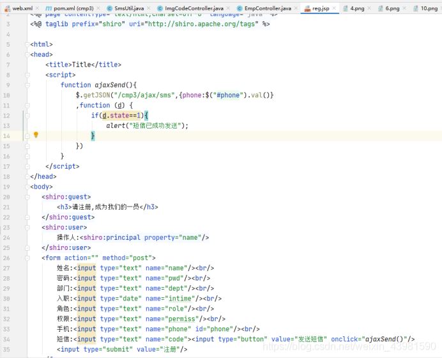The image size is (442, 358).
Task: Click the image icon on 6.png tab
Action: [381, 8]
